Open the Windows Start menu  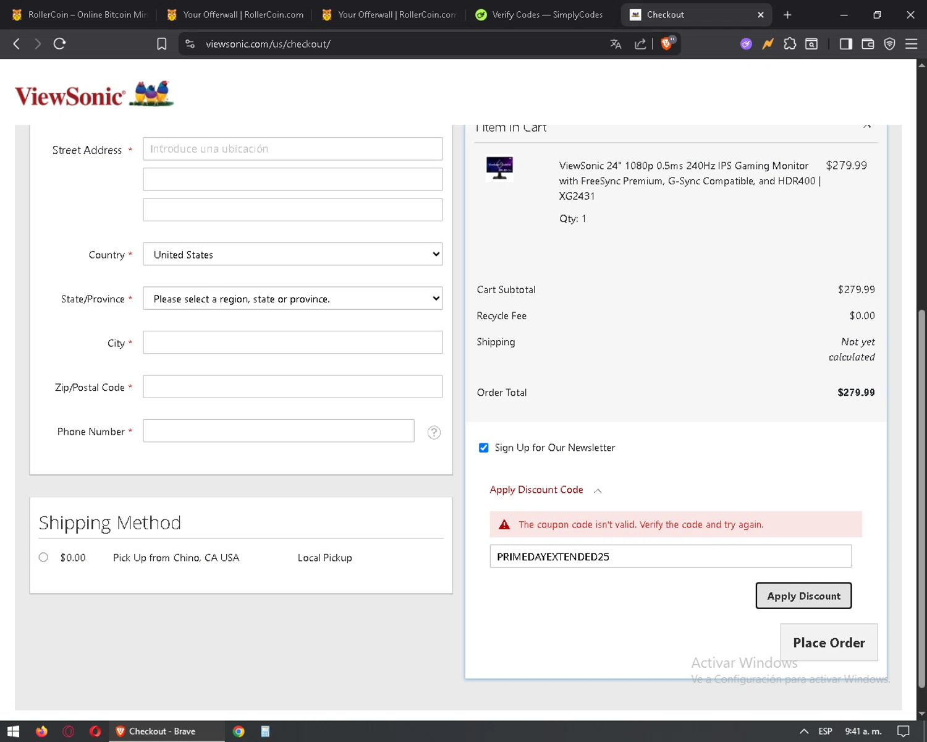14,731
